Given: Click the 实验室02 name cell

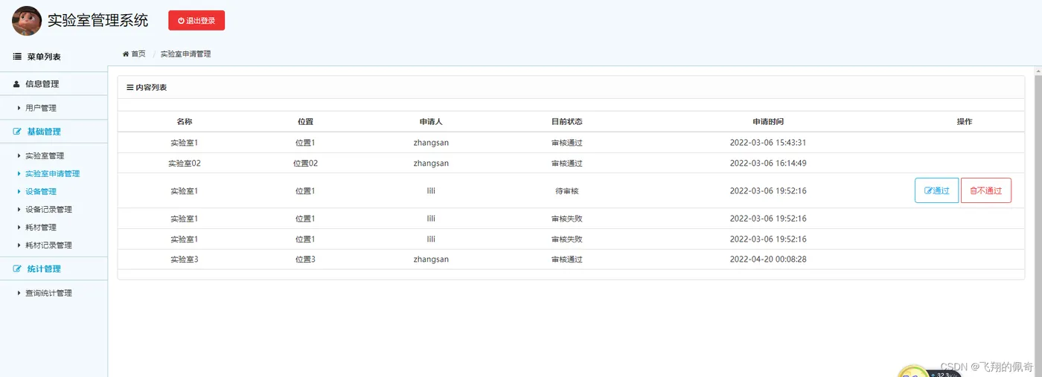Looking at the screenshot, I should 185,164.
